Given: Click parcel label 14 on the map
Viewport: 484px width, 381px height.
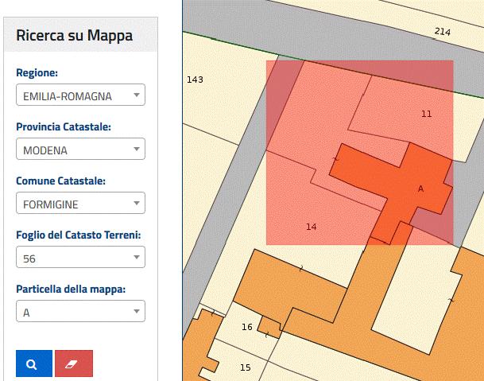Looking at the screenshot, I should point(312,227).
